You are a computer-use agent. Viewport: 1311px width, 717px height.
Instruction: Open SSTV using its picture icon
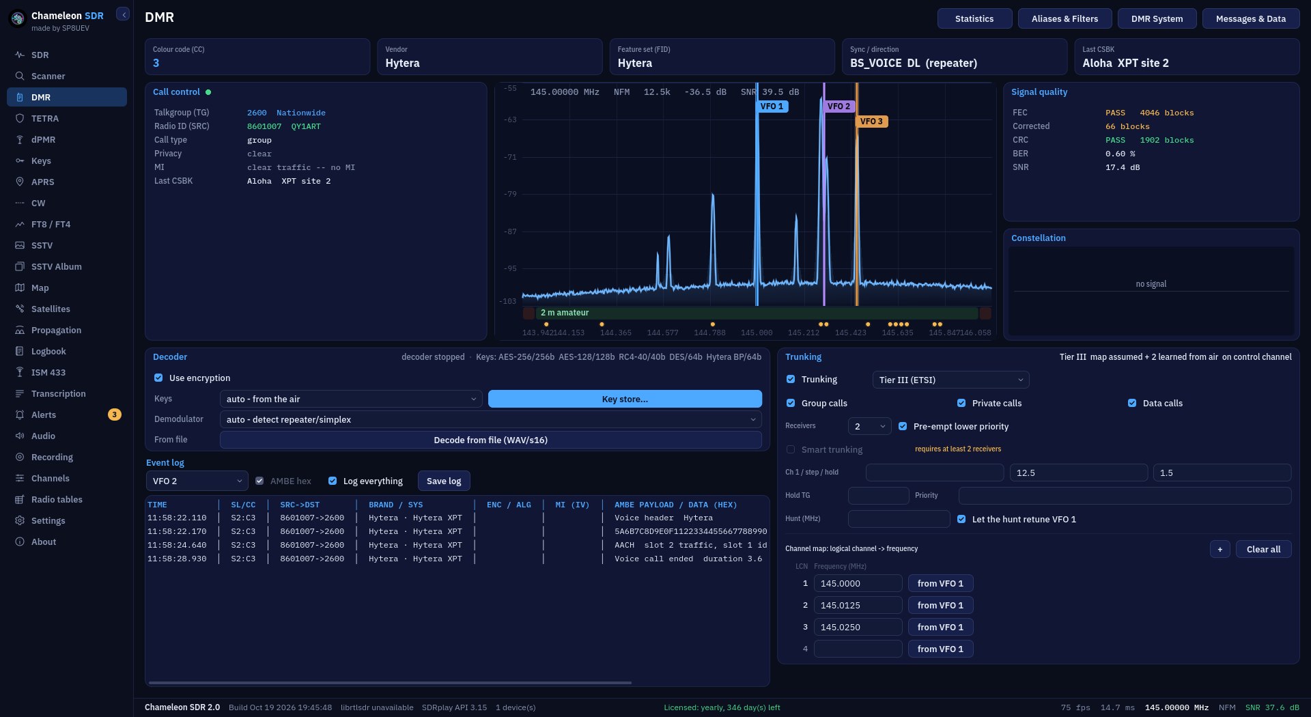click(20, 245)
